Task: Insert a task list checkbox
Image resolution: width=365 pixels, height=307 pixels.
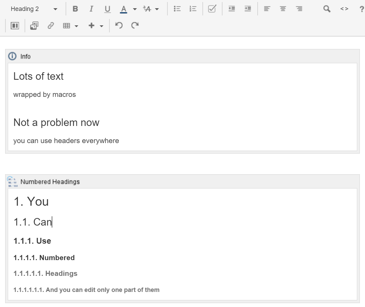Action: pyautogui.click(x=212, y=9)
